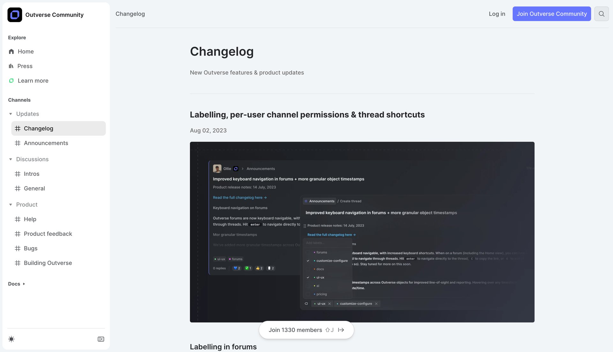Select the Home icon in the sidebar

point(11,51)
